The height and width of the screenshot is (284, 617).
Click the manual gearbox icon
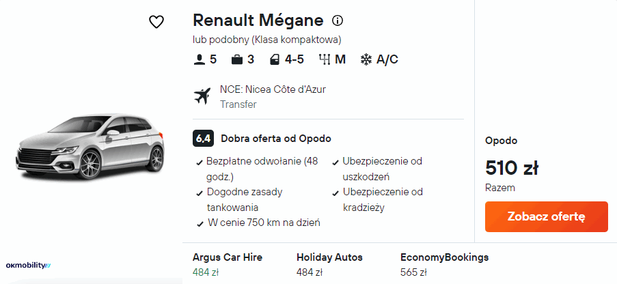tap(325, 59)
